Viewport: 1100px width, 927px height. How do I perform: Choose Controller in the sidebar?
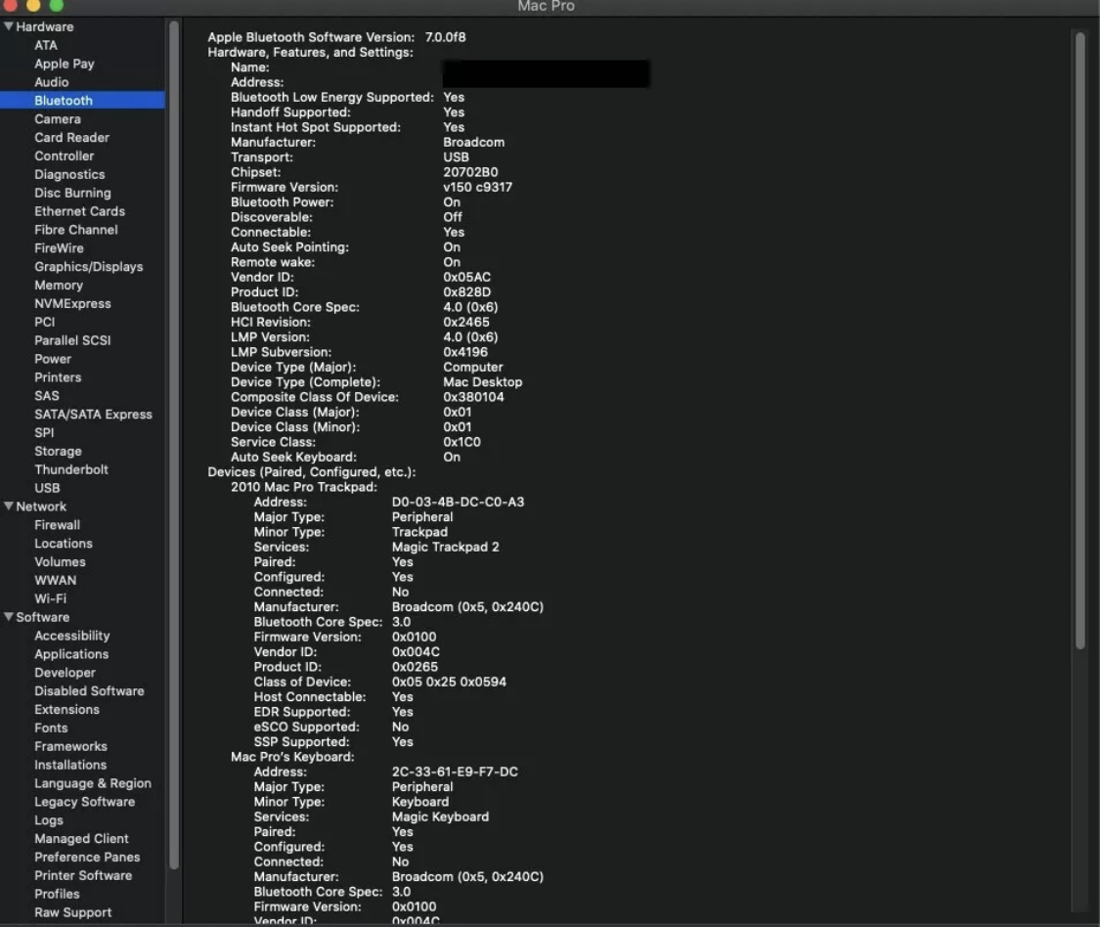click(x=64, y=155)
